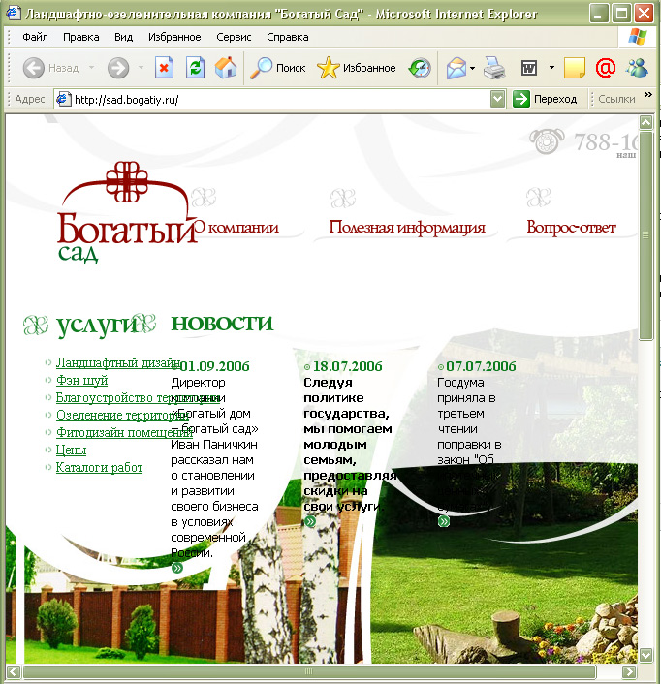Click the vertical page scrollbar thumb
Image resolution: width=661 pixels, height=684 pixels.
click(646, 233)
